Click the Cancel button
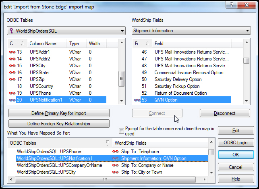The height and width of the screenshot is (189, 259). [x=236, y=167]
